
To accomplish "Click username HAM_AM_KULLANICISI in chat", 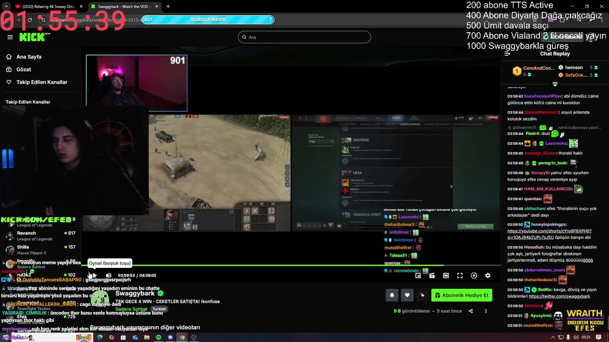I will click(x=548, y=189).
